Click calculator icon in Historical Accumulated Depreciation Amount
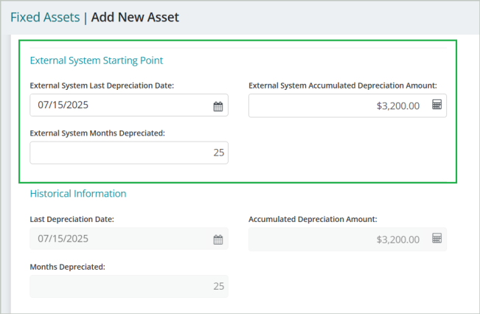The image size is (480, 314). [436, 239]
